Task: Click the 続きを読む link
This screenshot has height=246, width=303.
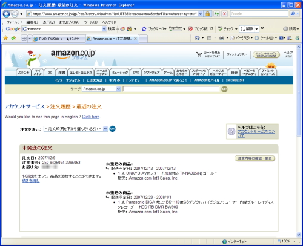Action: point(31,181)
